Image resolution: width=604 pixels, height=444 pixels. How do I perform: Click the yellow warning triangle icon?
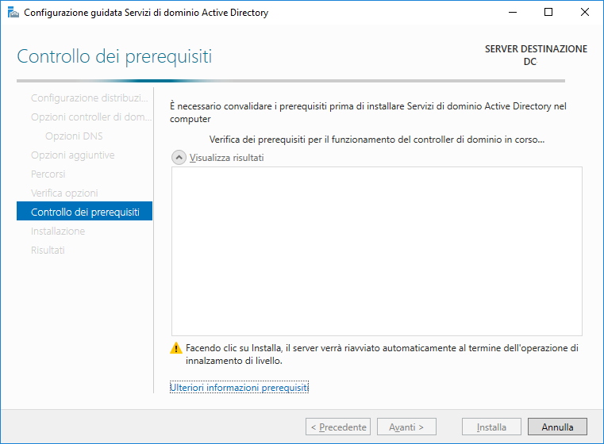[x=176, y=348]
